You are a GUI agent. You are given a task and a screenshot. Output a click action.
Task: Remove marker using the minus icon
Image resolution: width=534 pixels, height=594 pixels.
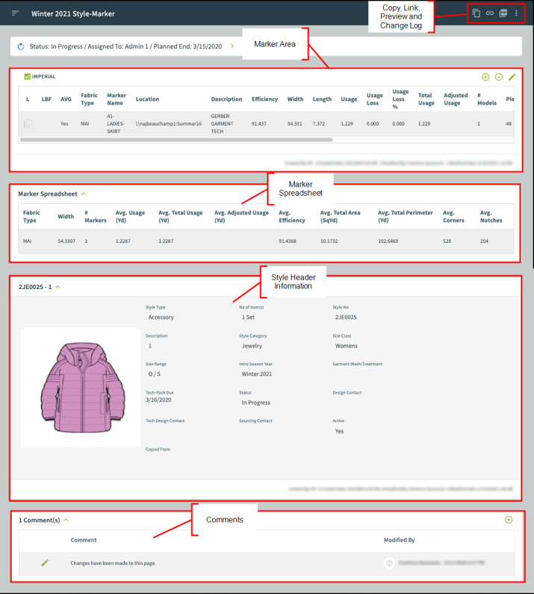[x=499, y=77]
